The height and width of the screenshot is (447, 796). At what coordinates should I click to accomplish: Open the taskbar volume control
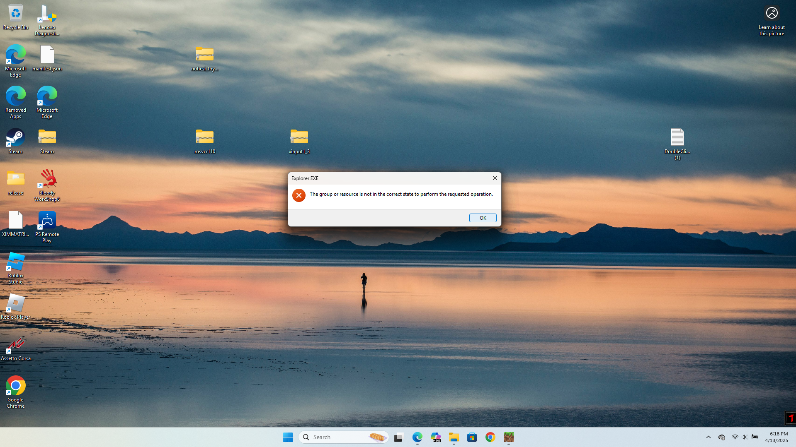tap(744, 437)
